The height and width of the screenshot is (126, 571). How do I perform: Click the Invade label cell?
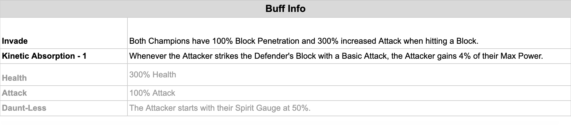pyautogui.click(x=64, y=33)
